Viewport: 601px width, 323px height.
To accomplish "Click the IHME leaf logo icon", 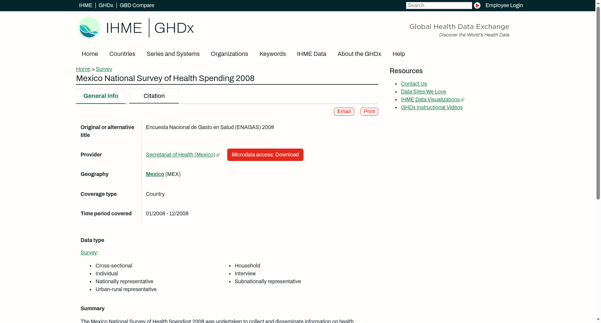I will [x=89, y=28].
